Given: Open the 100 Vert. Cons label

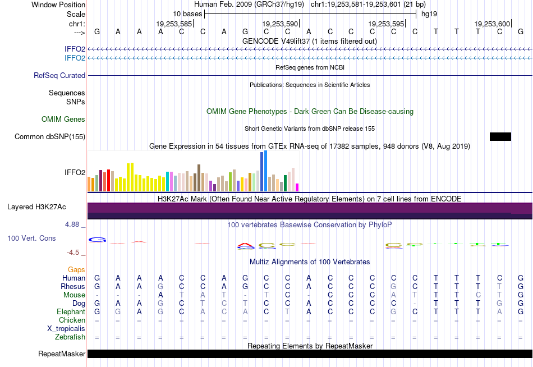Looking at the screenshot, I should pyautogui.click(x=31, y=238).
